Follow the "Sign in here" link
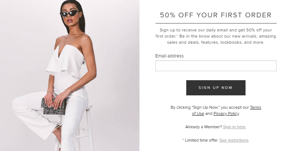281x151 pixels. 234,127
